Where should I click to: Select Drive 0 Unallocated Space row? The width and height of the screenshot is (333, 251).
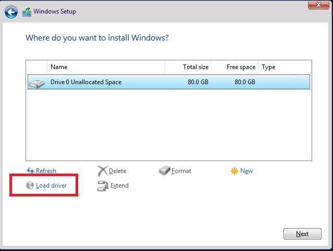pyautogui.click(x=169, y=82)
